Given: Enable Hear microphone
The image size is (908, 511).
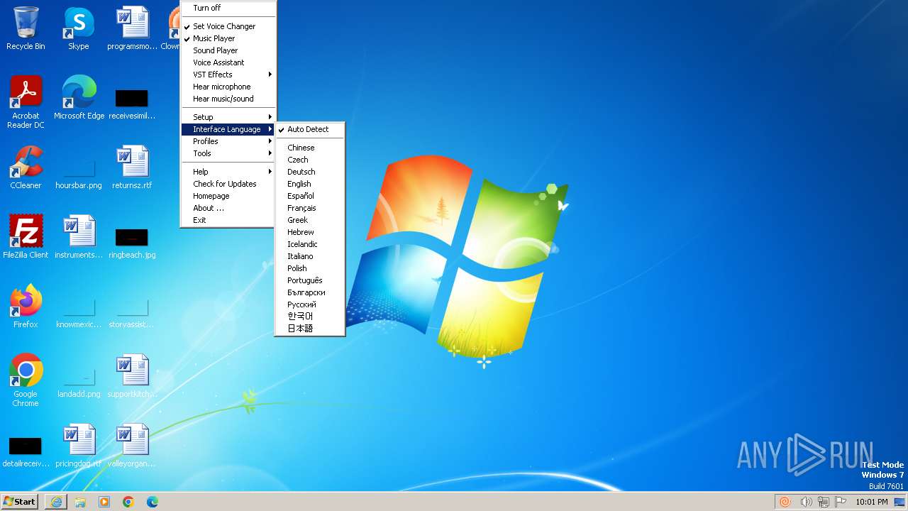Looking at the screenshot, I should (228, 87).
